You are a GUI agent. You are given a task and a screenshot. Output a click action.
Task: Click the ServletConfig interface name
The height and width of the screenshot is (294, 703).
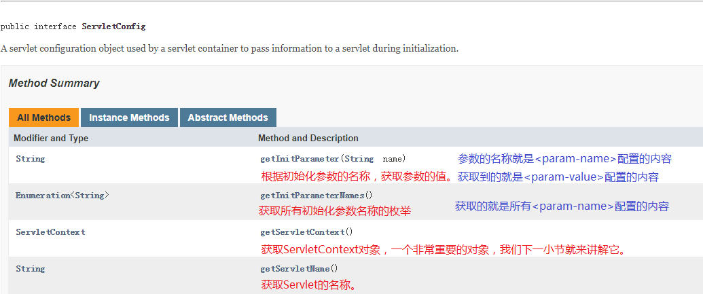[x=114, y=26]
